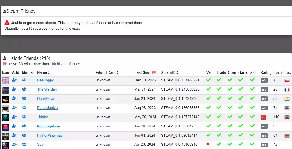This screenshot has width=292, height=149.
Task: Sort the table by SteamID column
Action: 170,72
